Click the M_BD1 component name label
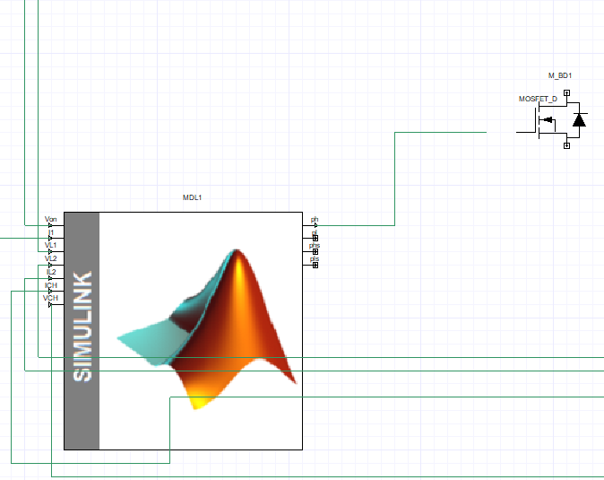 560,75
